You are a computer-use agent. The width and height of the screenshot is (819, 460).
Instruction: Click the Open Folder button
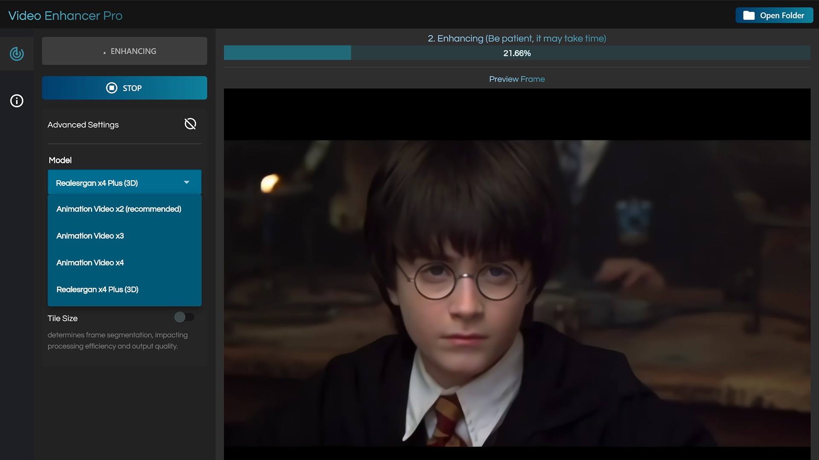tap(781, 16)
